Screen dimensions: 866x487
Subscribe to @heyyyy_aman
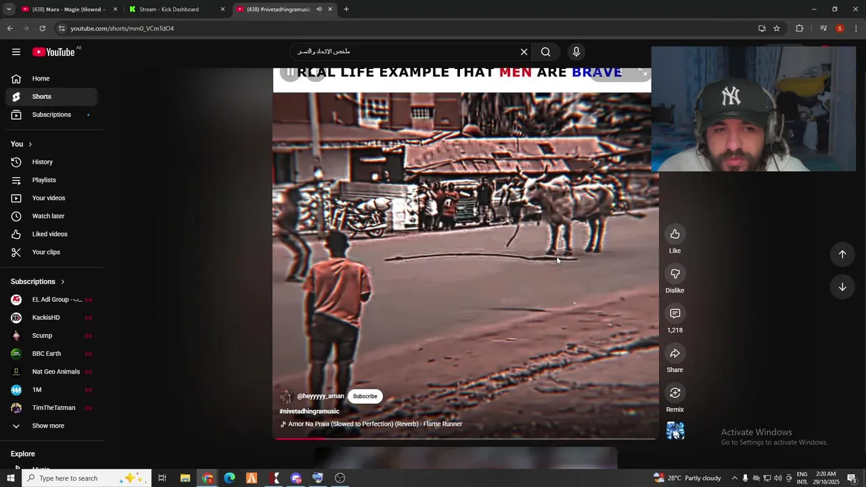[365, 396]
